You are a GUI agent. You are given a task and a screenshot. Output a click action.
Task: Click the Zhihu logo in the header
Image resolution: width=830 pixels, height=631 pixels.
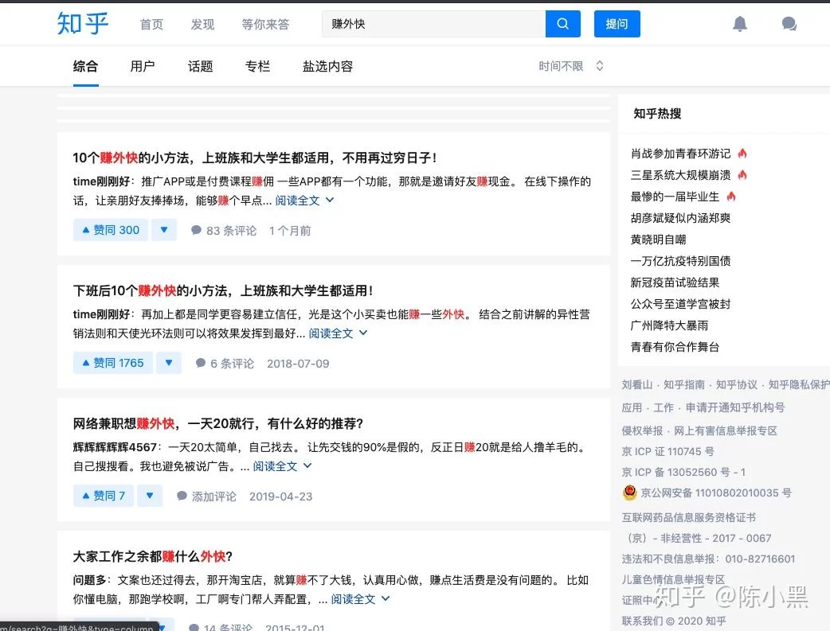click(83, 24)
